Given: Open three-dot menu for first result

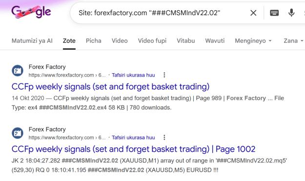Looking at the screenshot, I should [x=164, y=75].
